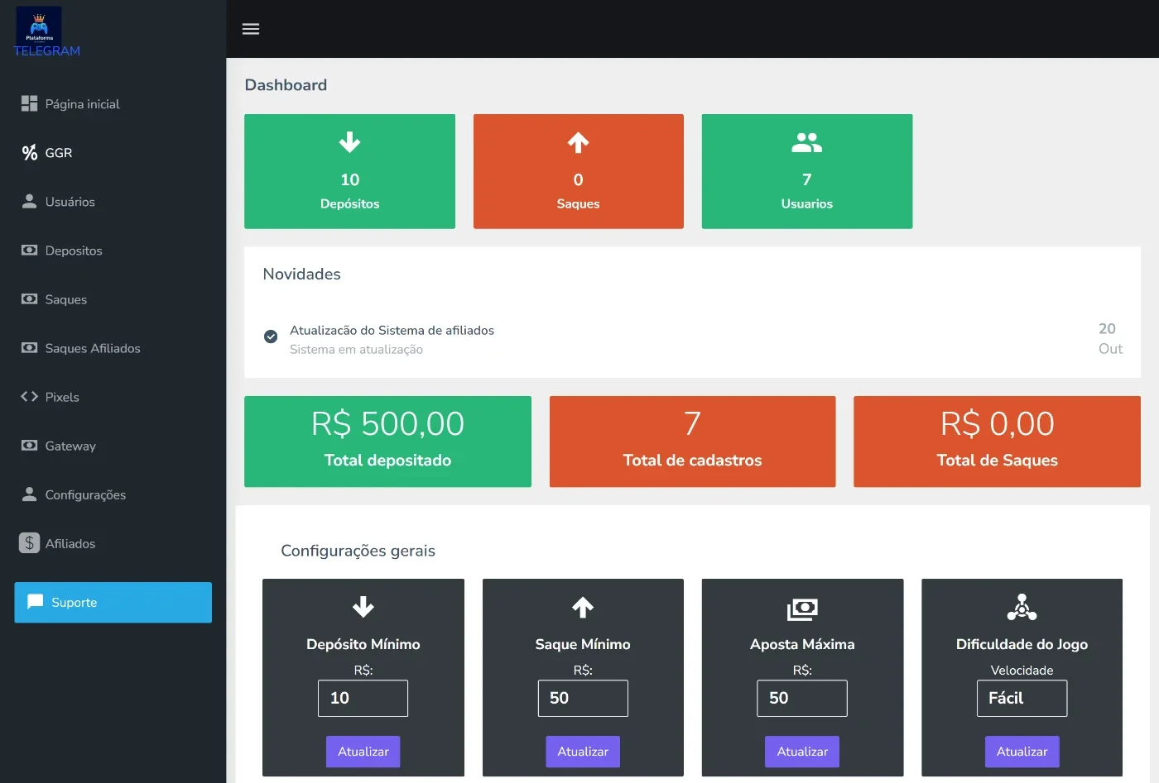Open the 10 Depósitos card

(x=349, y=171)
